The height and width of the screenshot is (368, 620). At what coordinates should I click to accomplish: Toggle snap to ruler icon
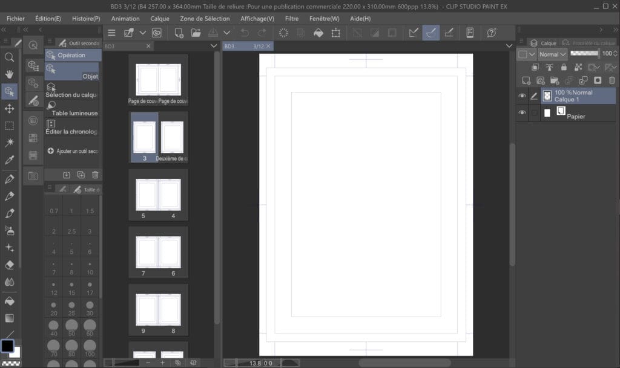[414, 33]
